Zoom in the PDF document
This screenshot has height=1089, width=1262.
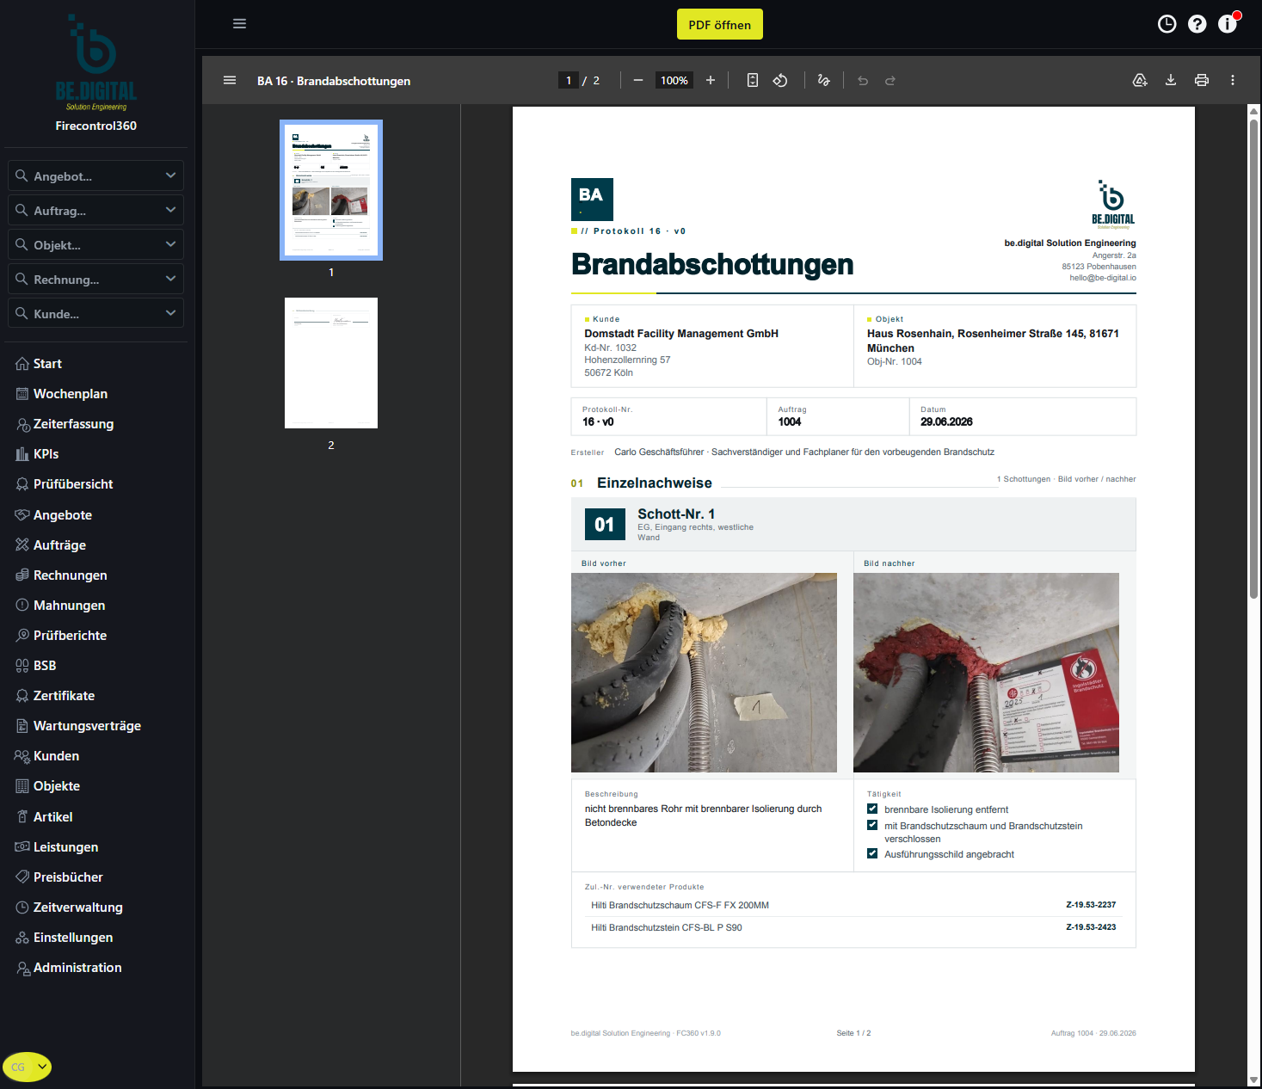(711, 80)
